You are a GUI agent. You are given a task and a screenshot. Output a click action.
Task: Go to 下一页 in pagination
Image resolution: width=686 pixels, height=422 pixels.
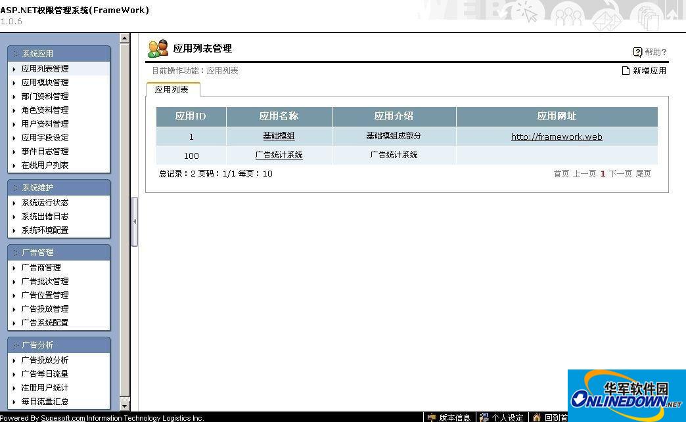tap(620, 174)
